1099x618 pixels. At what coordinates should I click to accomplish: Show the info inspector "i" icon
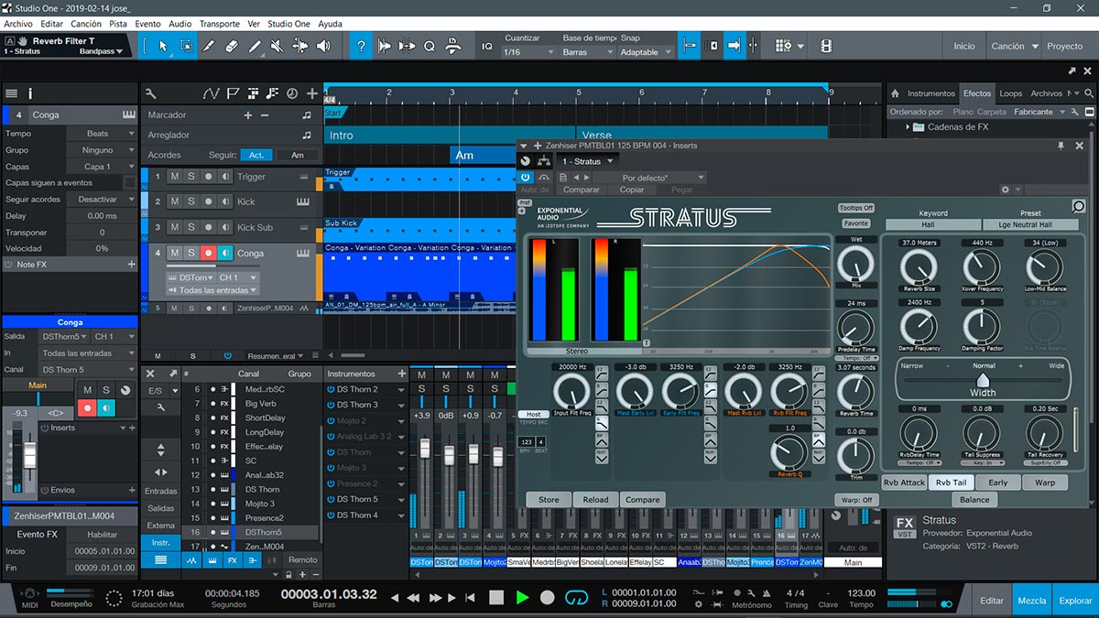point(30,93)
